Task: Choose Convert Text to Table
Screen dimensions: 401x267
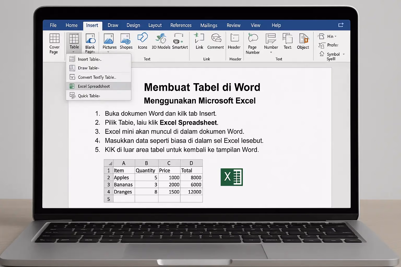Action: click(x=98, y=77)
